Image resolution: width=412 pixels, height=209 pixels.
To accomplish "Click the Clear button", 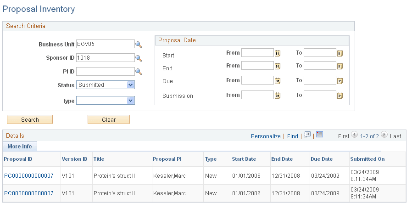I will (x=109, y=119).
